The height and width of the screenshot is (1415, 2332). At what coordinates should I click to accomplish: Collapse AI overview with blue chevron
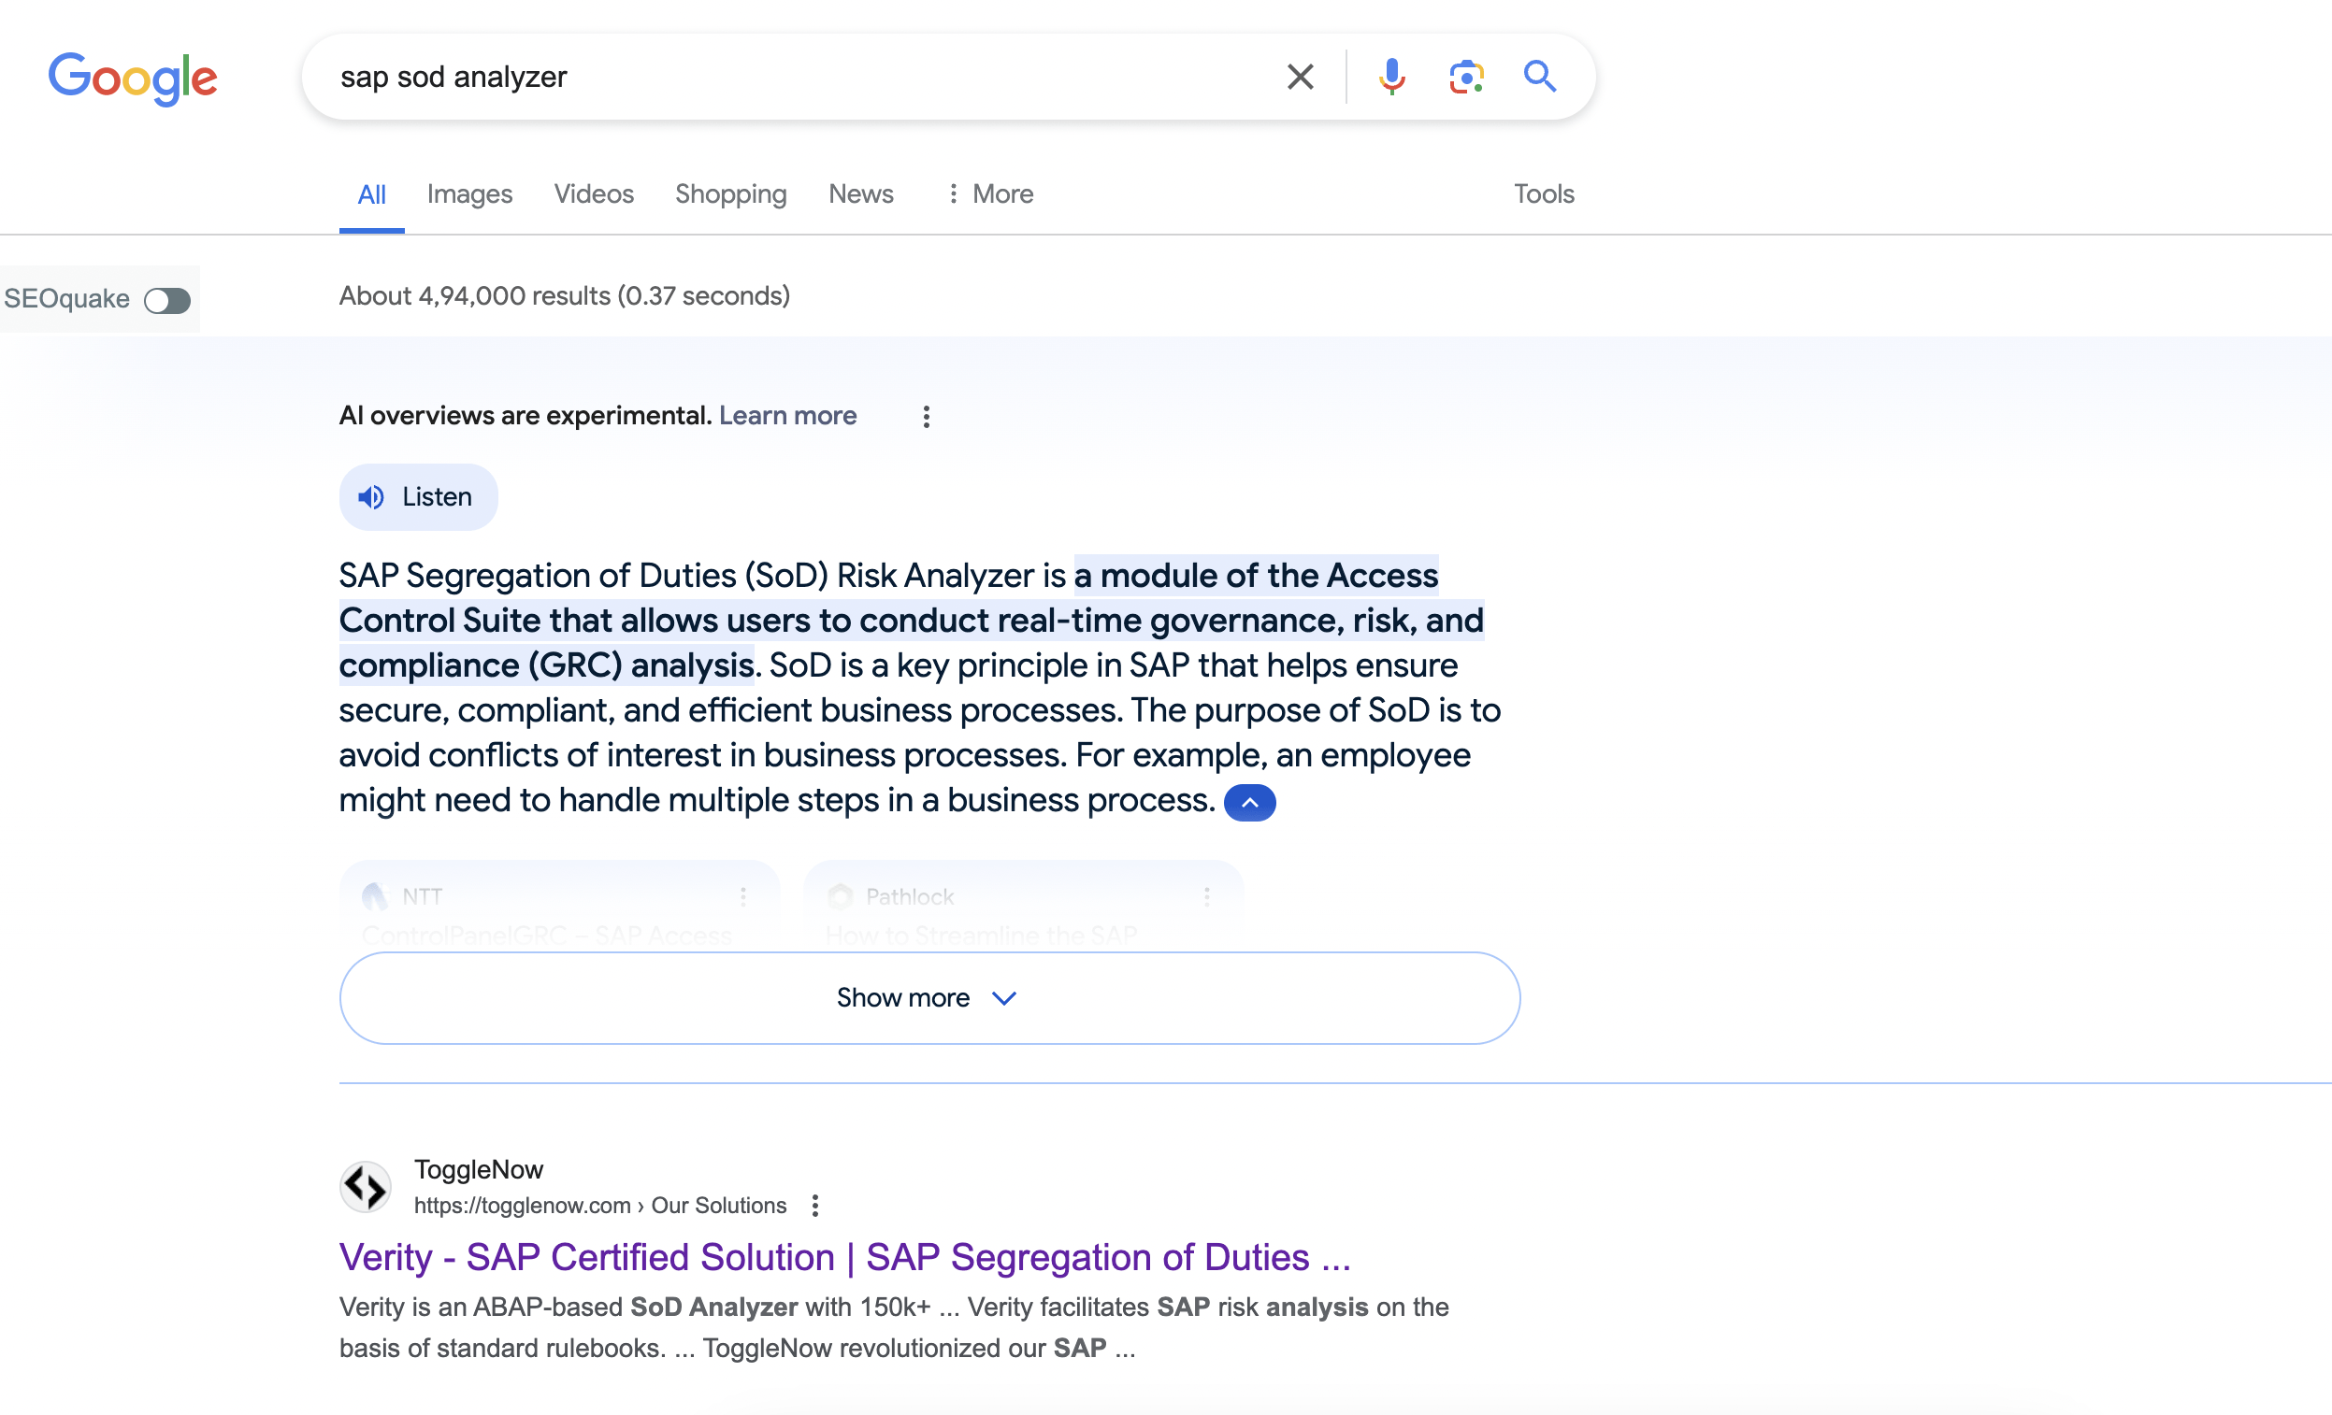[1249, 802]
